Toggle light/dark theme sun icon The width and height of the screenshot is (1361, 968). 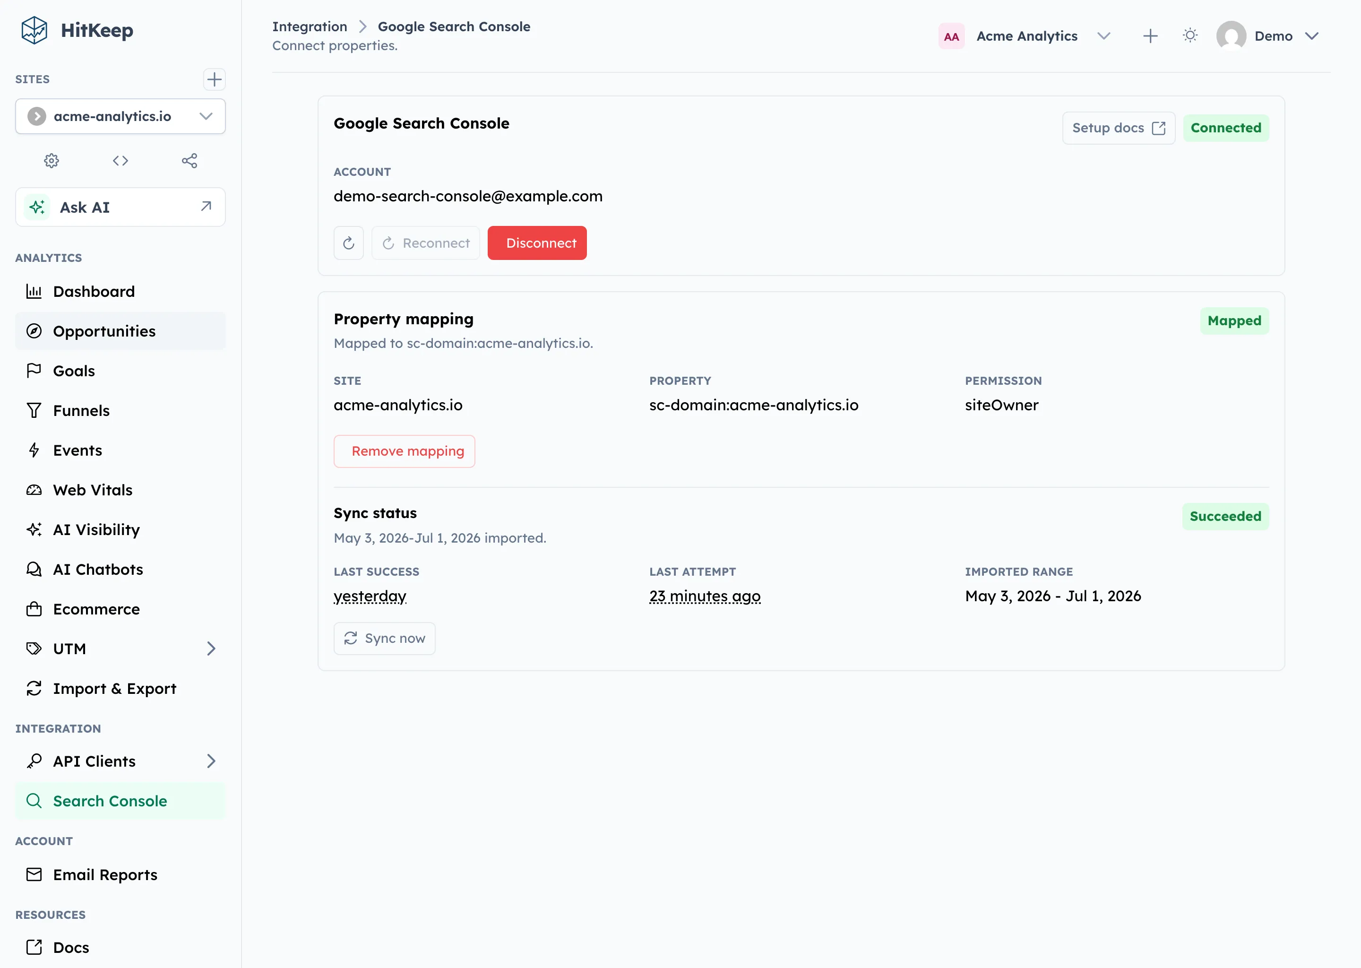[x=1189, y=36]
